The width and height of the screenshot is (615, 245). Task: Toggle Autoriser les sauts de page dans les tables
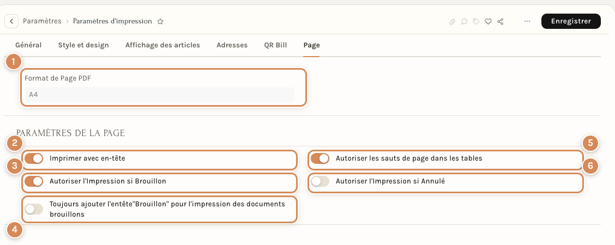[320, 158]
